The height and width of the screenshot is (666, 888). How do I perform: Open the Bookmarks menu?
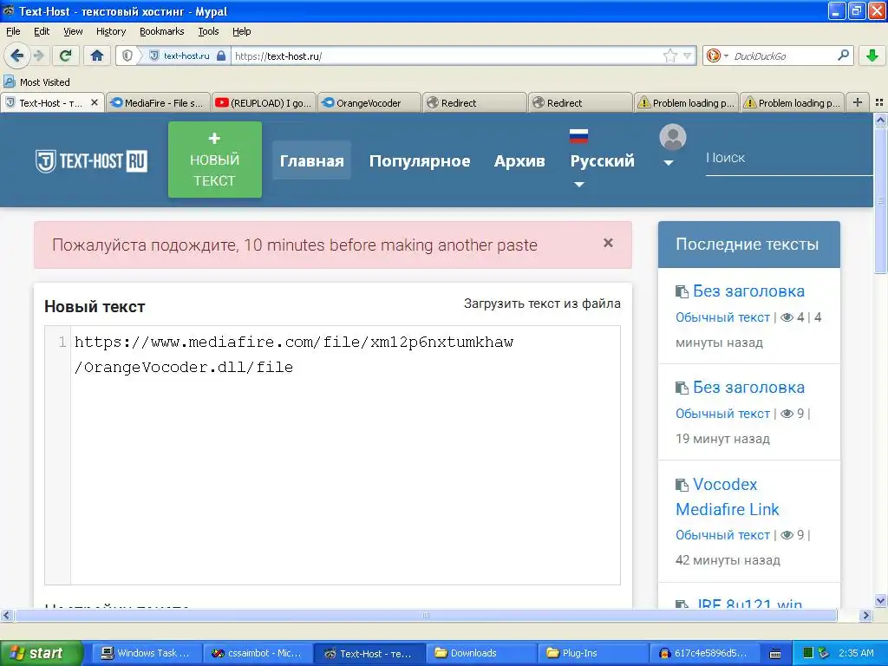click(x=162, y=31)
